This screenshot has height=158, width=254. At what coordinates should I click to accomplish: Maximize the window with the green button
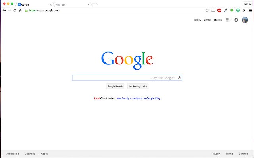[x=12, y=4]
